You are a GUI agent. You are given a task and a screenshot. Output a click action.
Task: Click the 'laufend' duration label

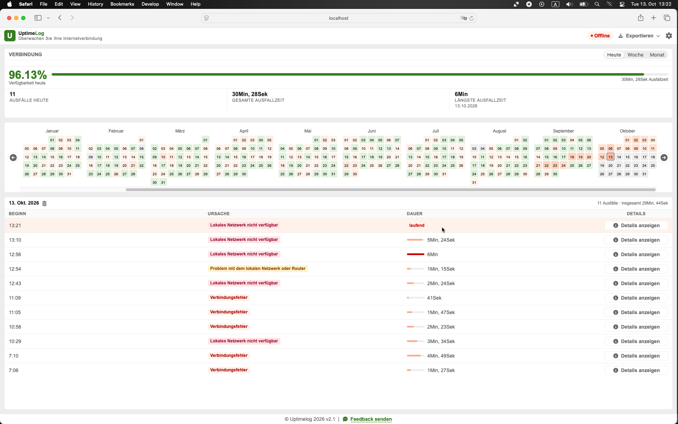pos(417,225)
